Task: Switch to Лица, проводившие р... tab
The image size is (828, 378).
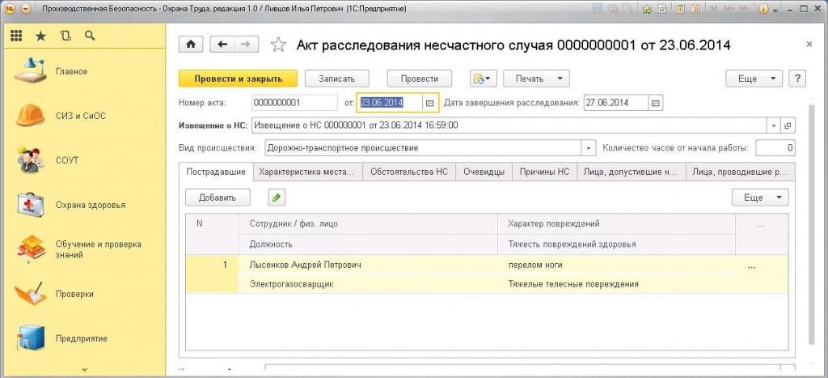Action: click(740, 172)
